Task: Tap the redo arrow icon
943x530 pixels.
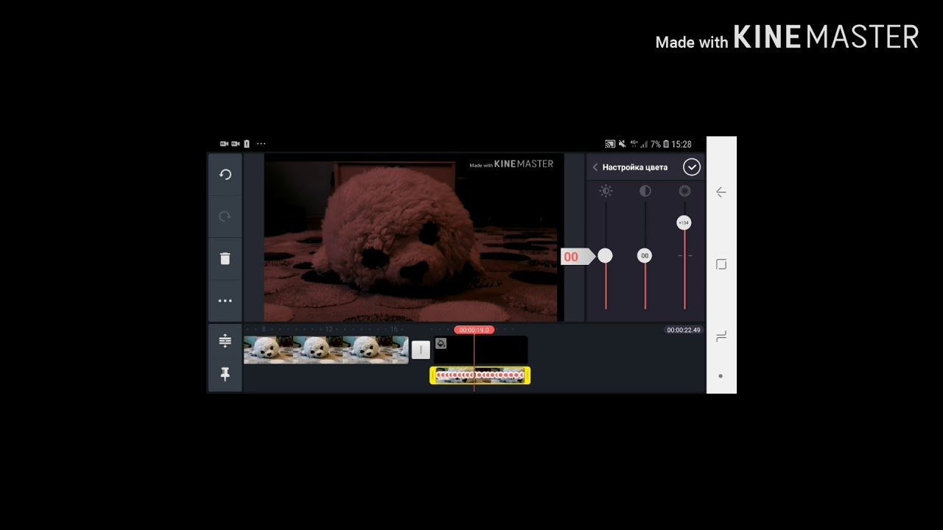Action: (225, 216)
